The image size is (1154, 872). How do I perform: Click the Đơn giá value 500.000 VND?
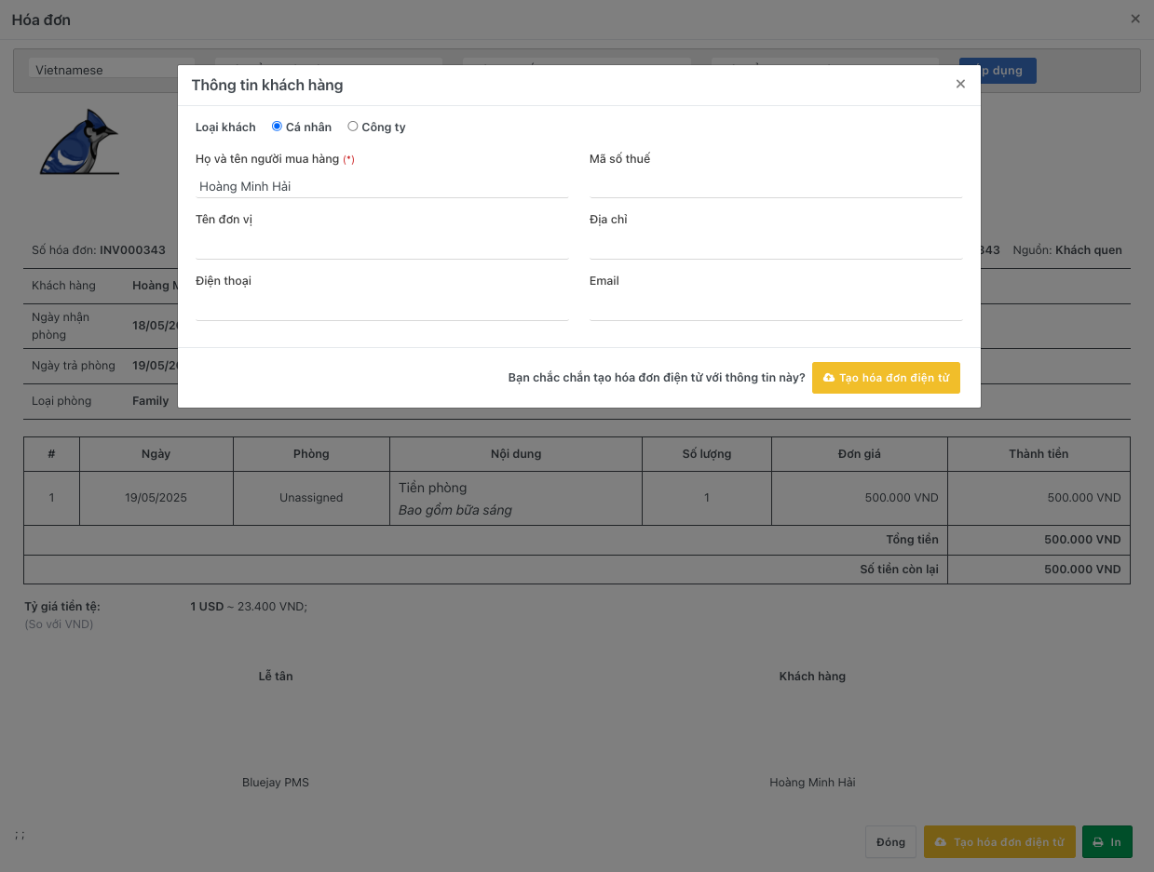coord(902,498)
